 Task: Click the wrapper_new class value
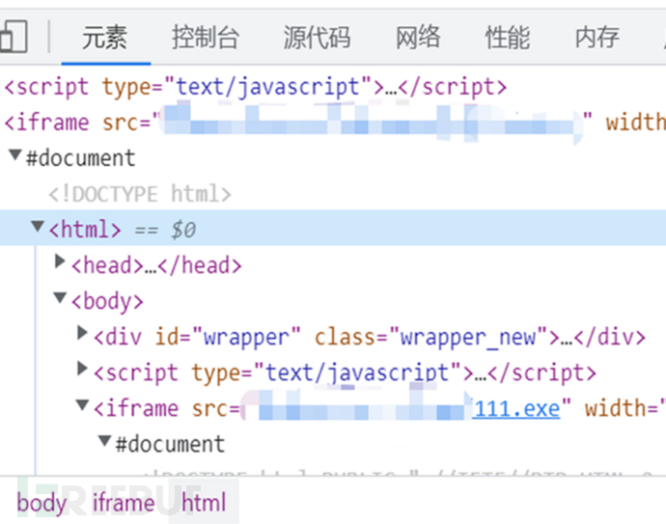pyautogui.click(x=468, y=338)
